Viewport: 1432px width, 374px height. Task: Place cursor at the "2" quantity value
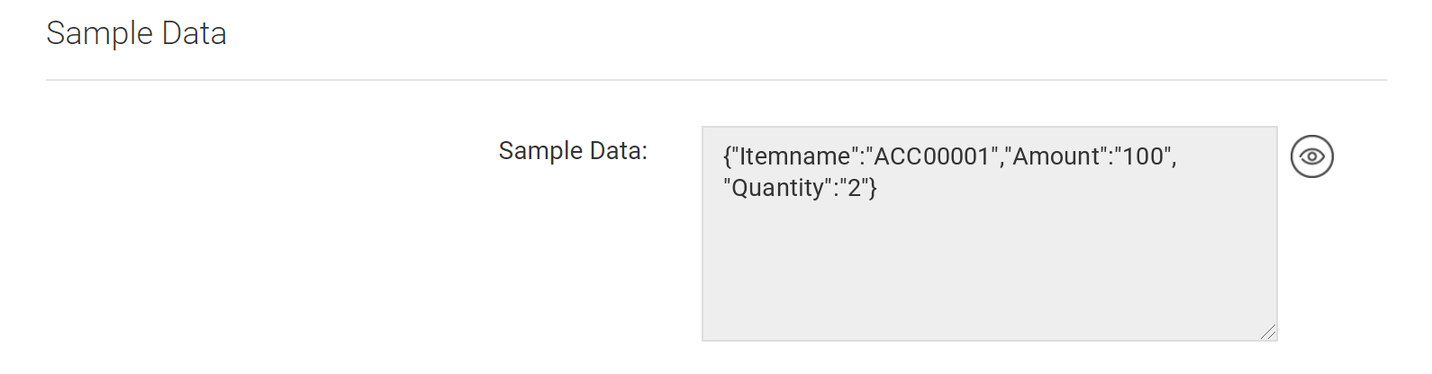(x=855, y=188)
